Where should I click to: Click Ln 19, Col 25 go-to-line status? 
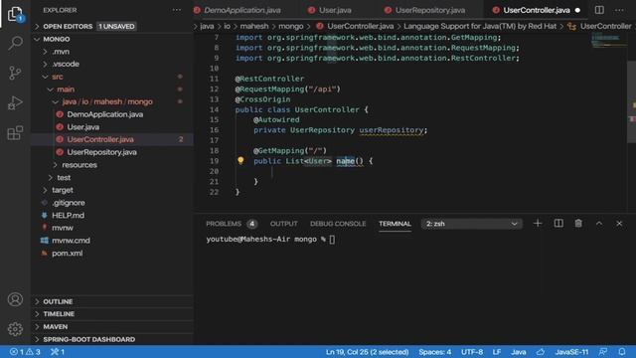367,352
